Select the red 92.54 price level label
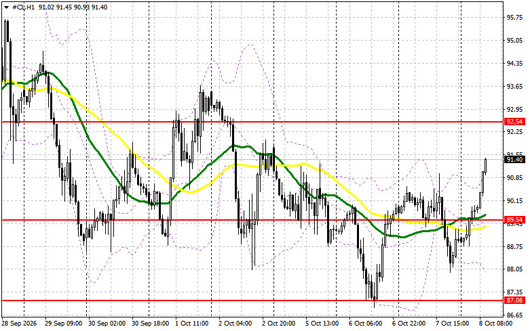 (x=514, y=122)
